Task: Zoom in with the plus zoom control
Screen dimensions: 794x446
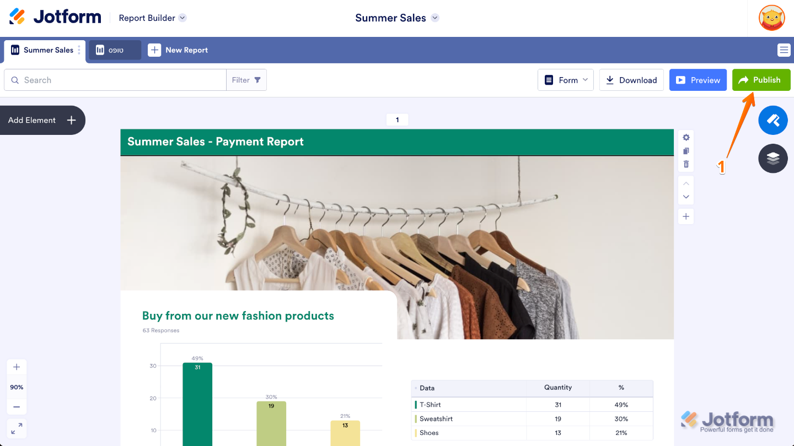Action: 17,367
